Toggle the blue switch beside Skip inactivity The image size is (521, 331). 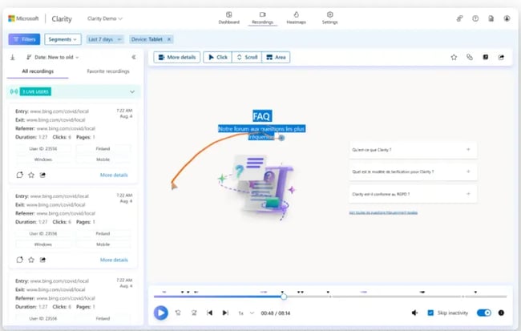click(484, 313)
